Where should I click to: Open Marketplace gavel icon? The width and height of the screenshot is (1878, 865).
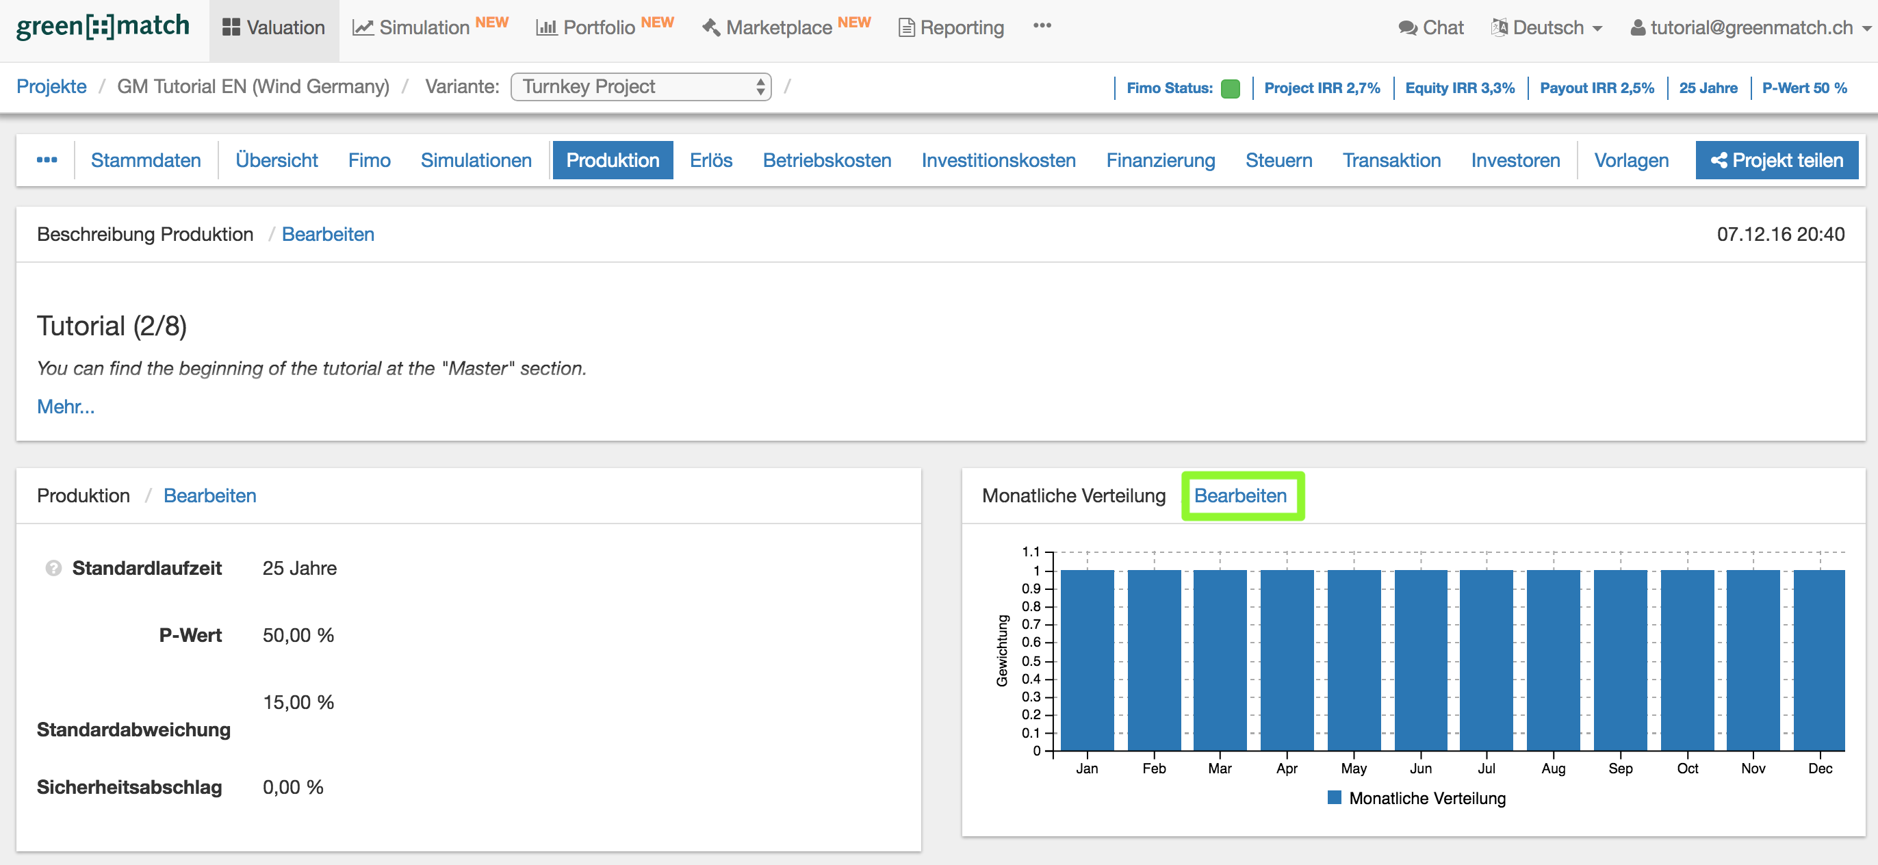(711, 27)
